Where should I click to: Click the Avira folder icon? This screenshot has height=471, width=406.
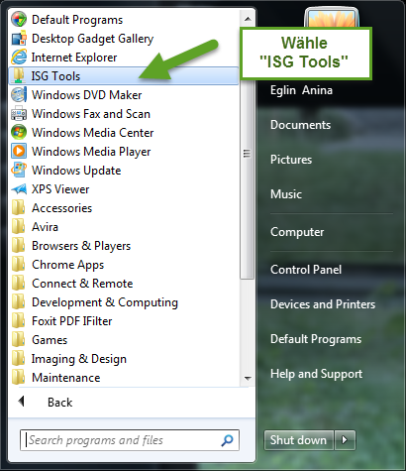(x=18, y=227)
